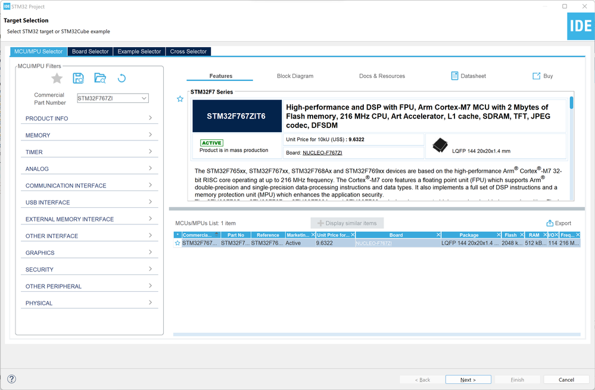Expand OTHER PERIPHERAL filter section
The image size is (595, 390).
coord(89,286)
